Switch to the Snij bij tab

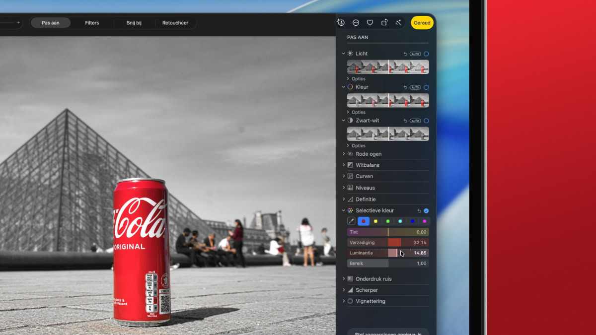click(x=134, y=23)
